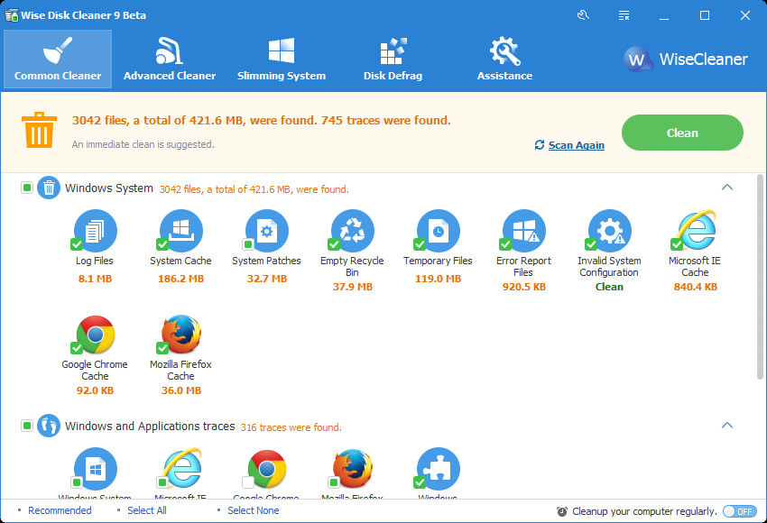Viewport: 767px width, 523px height.
Task: Uncheck the Mozilla Firefox Cache checkbox
Action: click(162, 348)
